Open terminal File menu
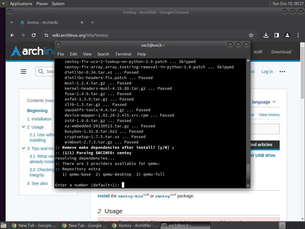 [61, 54]
